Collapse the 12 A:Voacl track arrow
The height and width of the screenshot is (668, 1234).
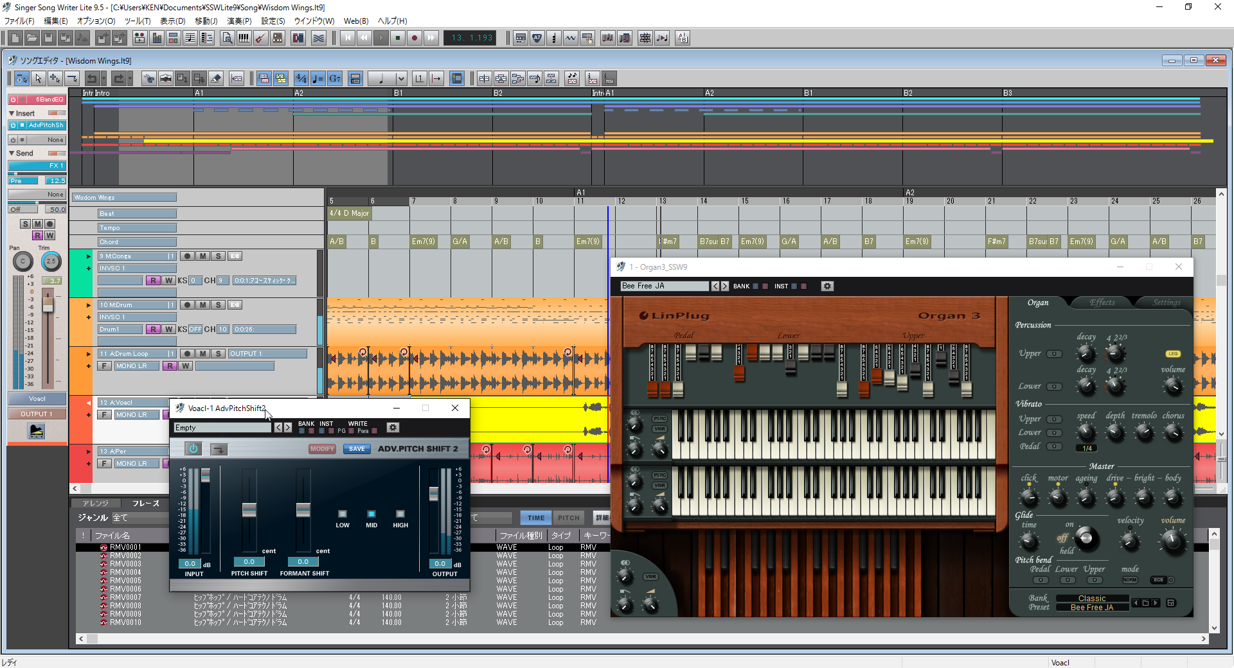click(89, 403)
